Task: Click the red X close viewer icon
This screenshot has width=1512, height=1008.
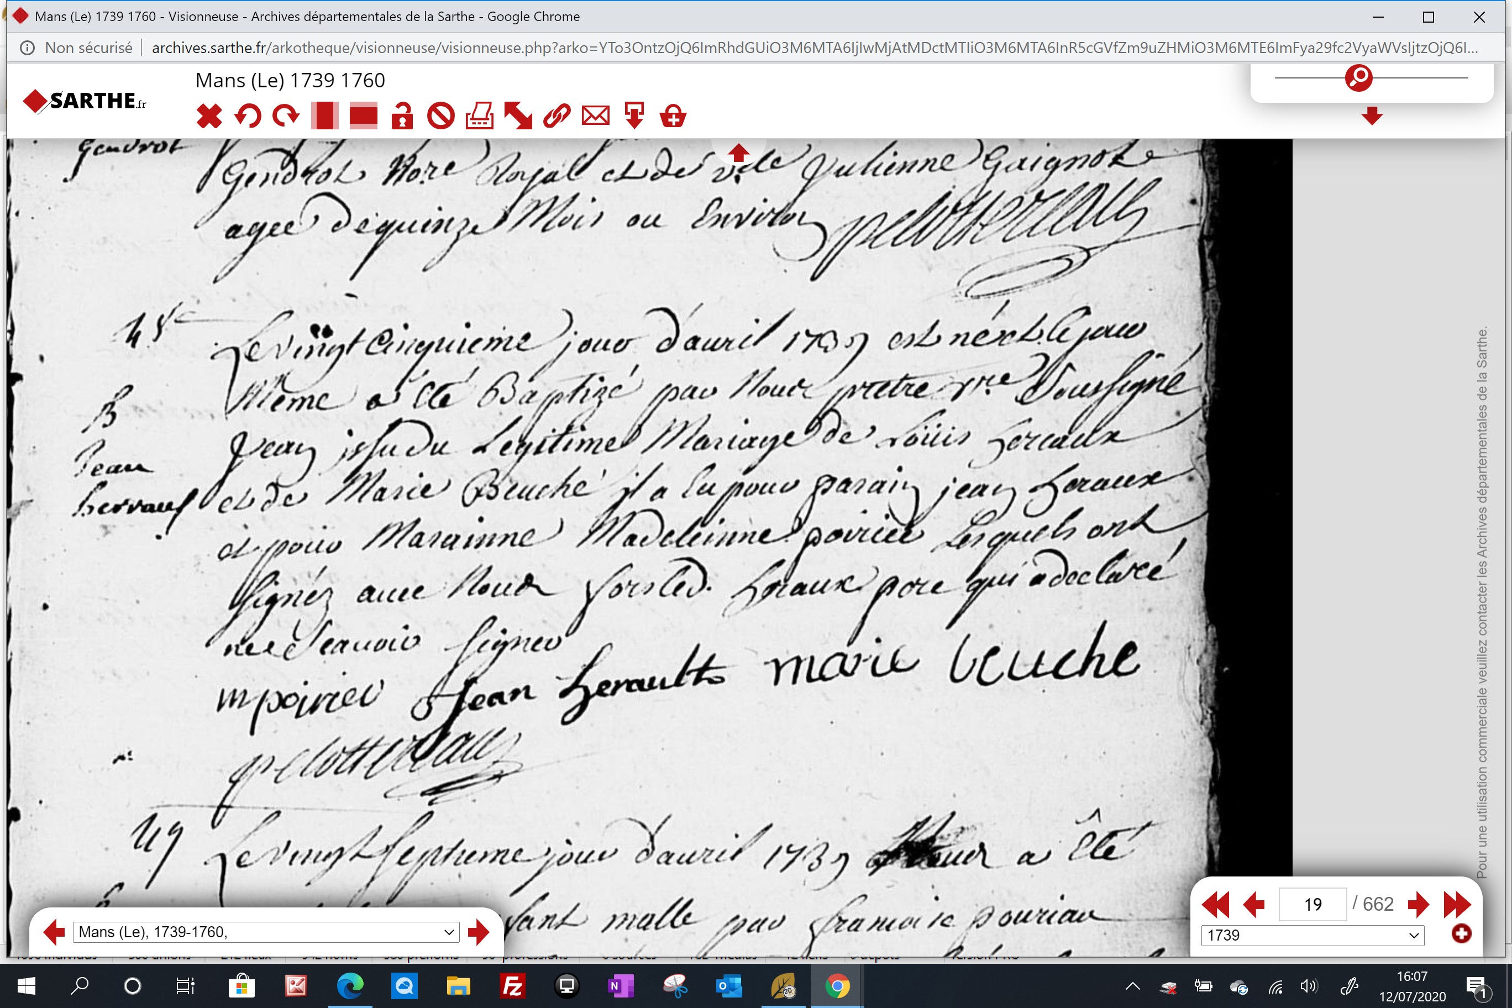Action: (209, 117)
